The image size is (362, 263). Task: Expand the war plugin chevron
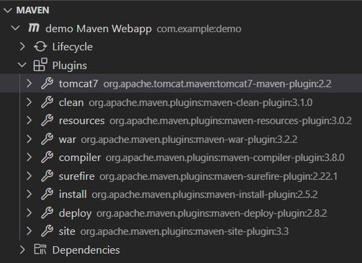click(x=29, y=139)
